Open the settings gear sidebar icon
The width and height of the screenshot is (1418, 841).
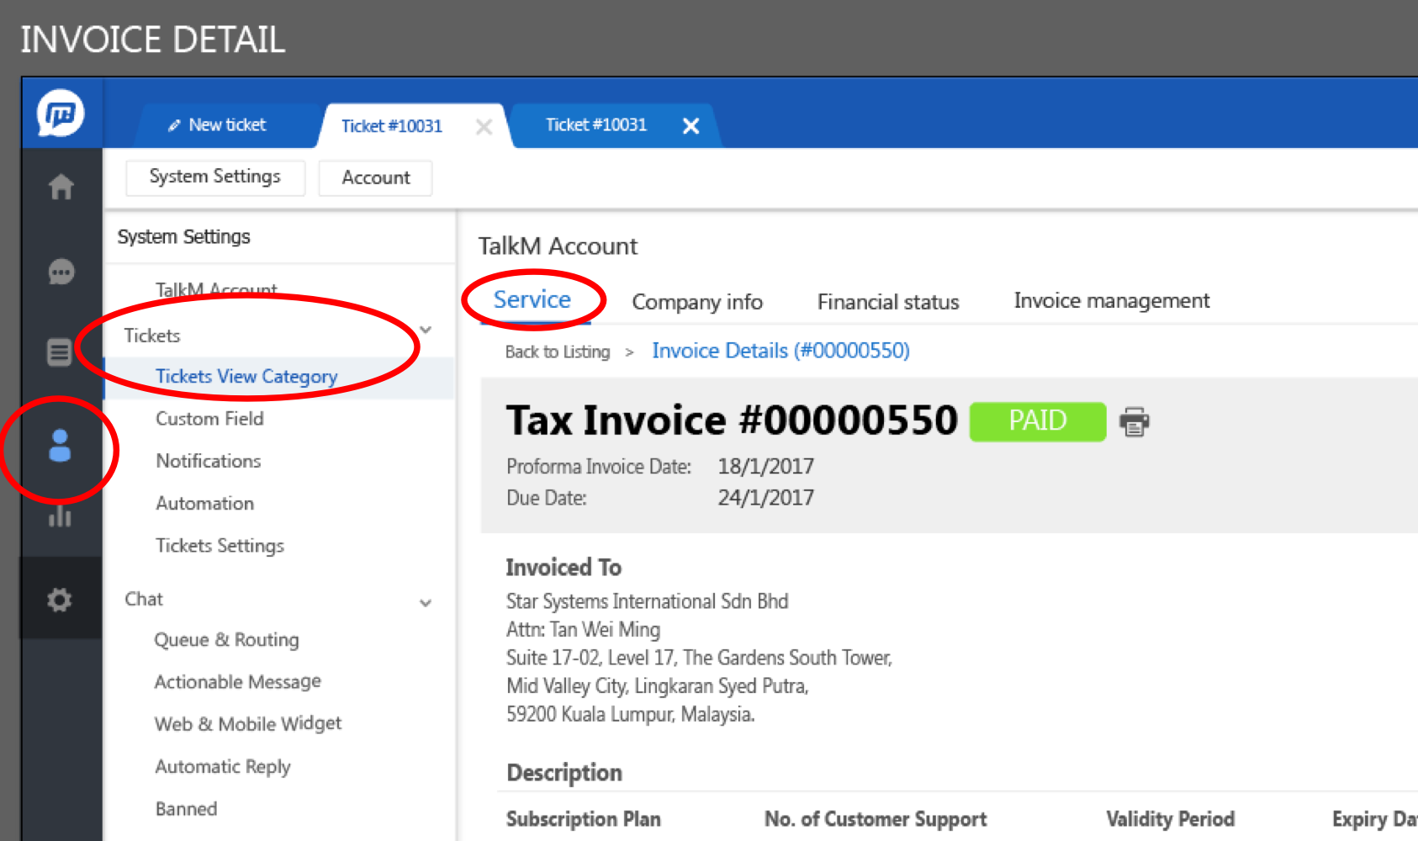(59, 600)
